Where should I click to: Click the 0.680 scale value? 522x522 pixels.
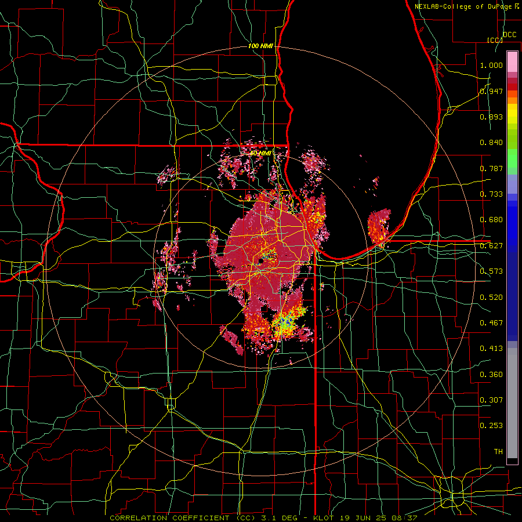coord(491,220)
